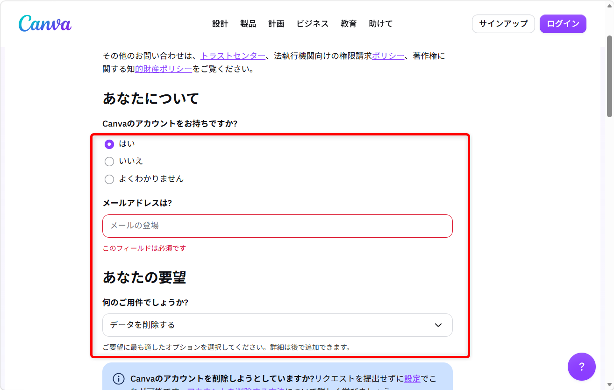Open the データを削除する dropdown

pyautogui.click(x=278, y=325)
